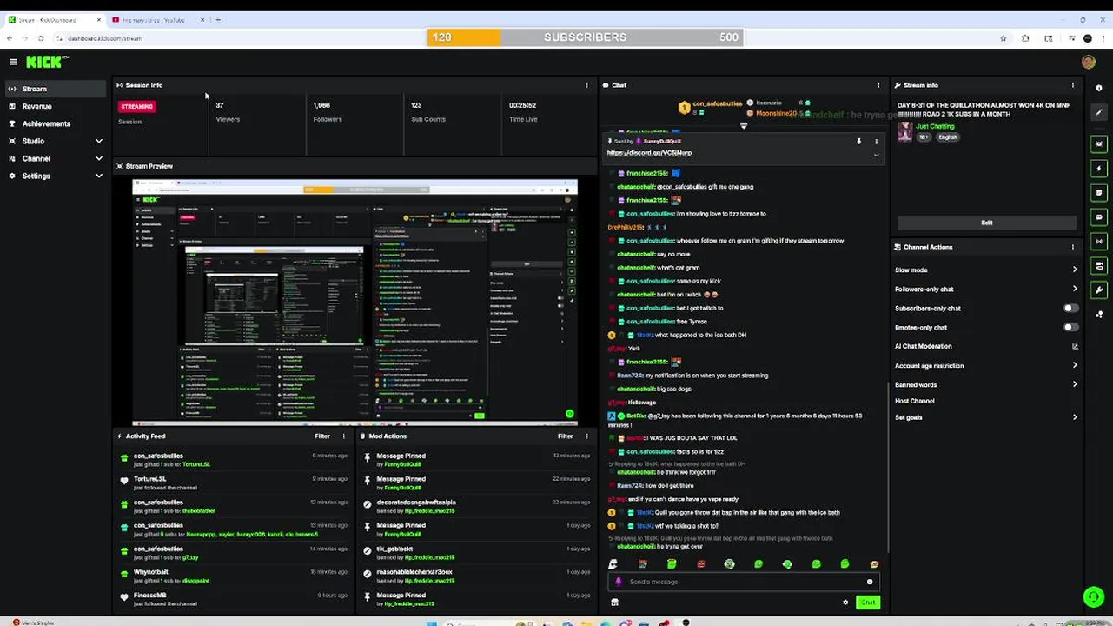This screenshot has height=626, width=1113.
Task: Open Mod Actions three-dot menu
Action: point(586,436)
